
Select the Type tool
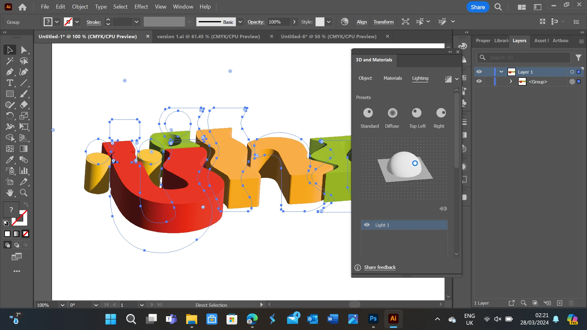(9, 83)
